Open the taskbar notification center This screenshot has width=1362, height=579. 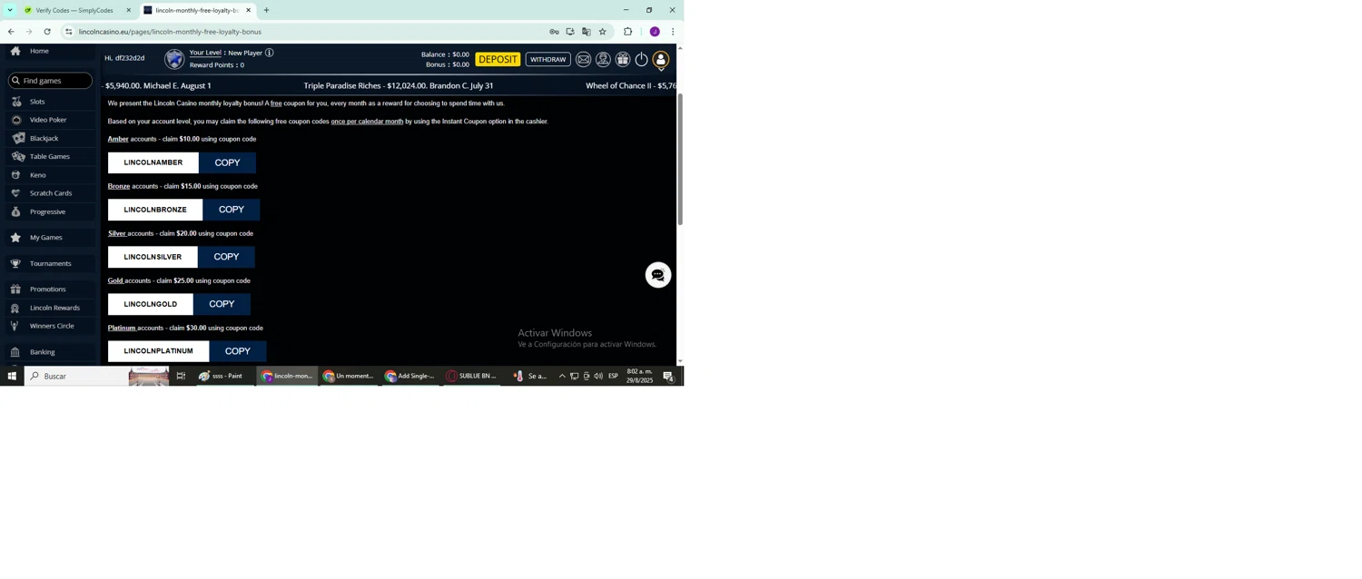point(668,376)
